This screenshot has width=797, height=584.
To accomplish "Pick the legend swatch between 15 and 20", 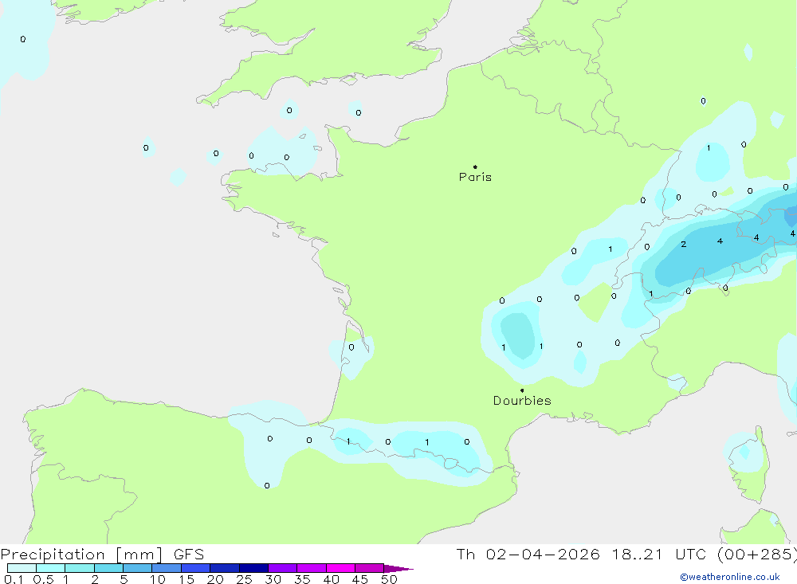I will click(196, 568).
